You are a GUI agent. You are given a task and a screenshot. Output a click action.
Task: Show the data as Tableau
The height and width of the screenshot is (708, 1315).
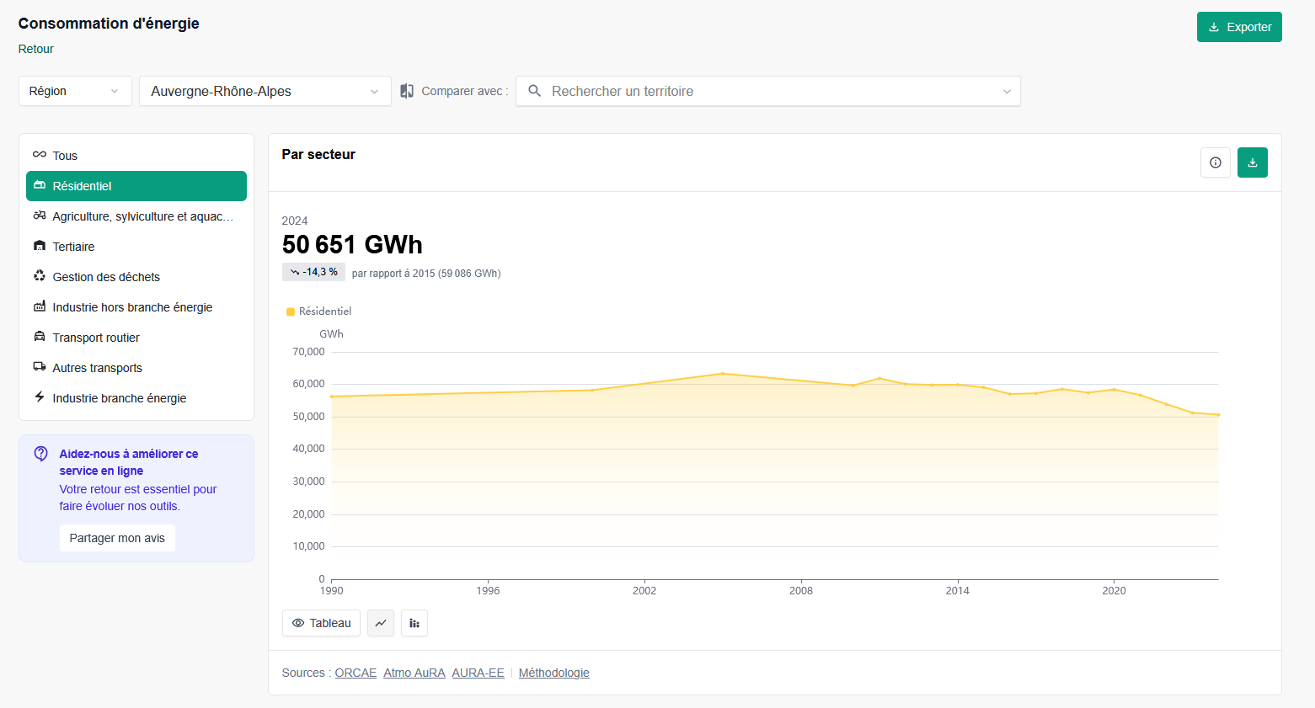click(x=321, y=623)
